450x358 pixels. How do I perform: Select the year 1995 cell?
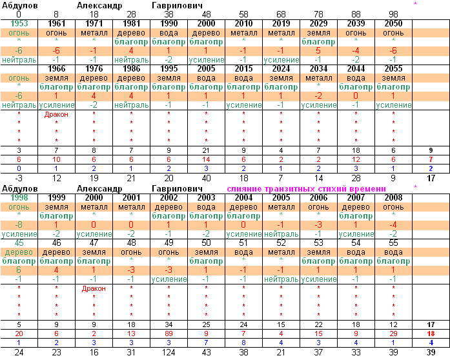[169, 69]
